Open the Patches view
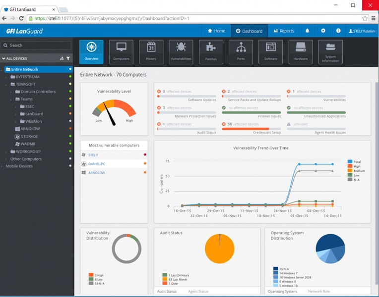 pyautogui.click(x=211, y=52)
